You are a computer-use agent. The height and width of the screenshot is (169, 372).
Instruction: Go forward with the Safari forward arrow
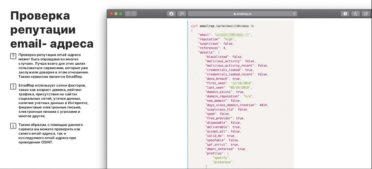pos(134,14)
